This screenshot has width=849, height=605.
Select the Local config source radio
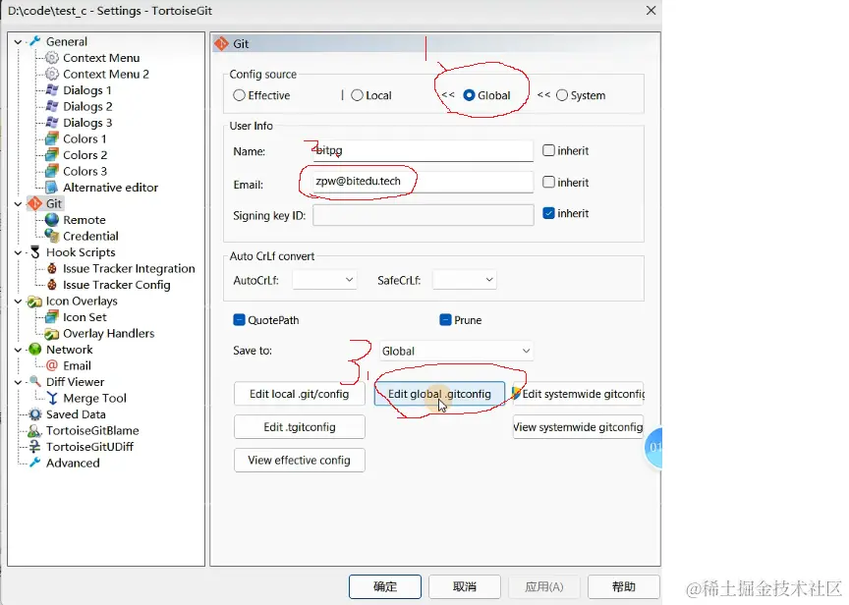click(357, 95)
